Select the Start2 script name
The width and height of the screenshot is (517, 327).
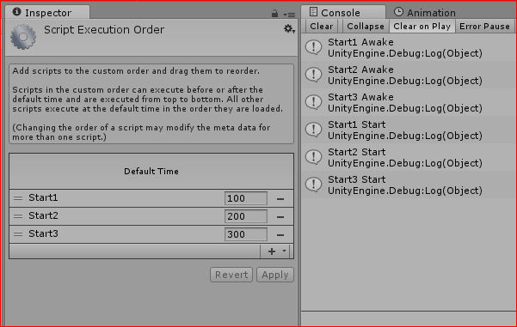coord(43,215)
